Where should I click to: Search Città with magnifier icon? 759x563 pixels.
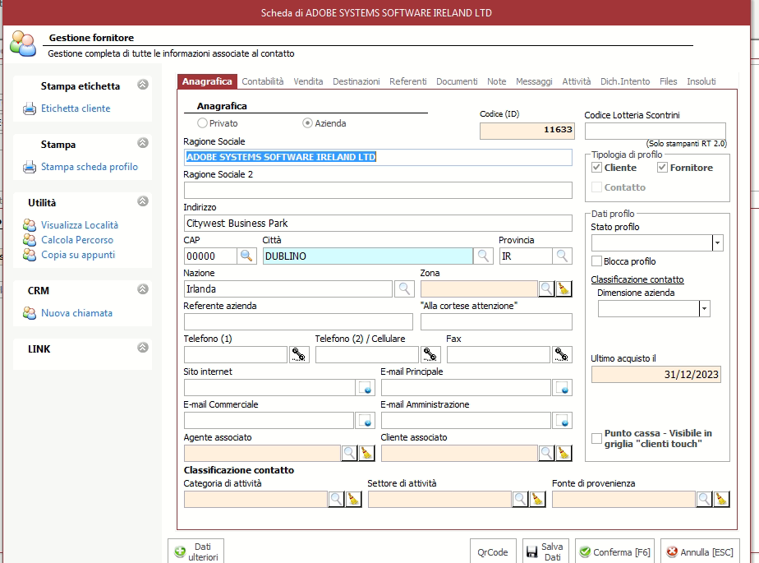click(x=483, y=256)
